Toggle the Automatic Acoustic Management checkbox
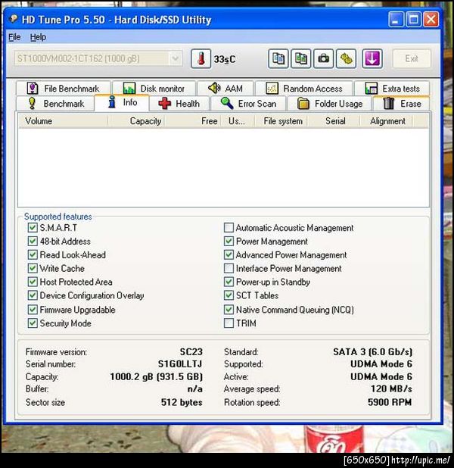Screen dimensions: 454x468 click(229, 228)
